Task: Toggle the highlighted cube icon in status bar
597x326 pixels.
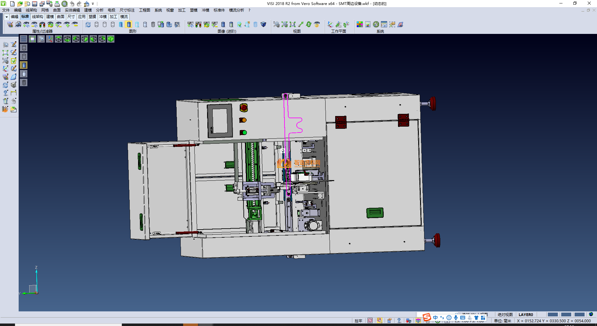Action: tap(418, 321)
